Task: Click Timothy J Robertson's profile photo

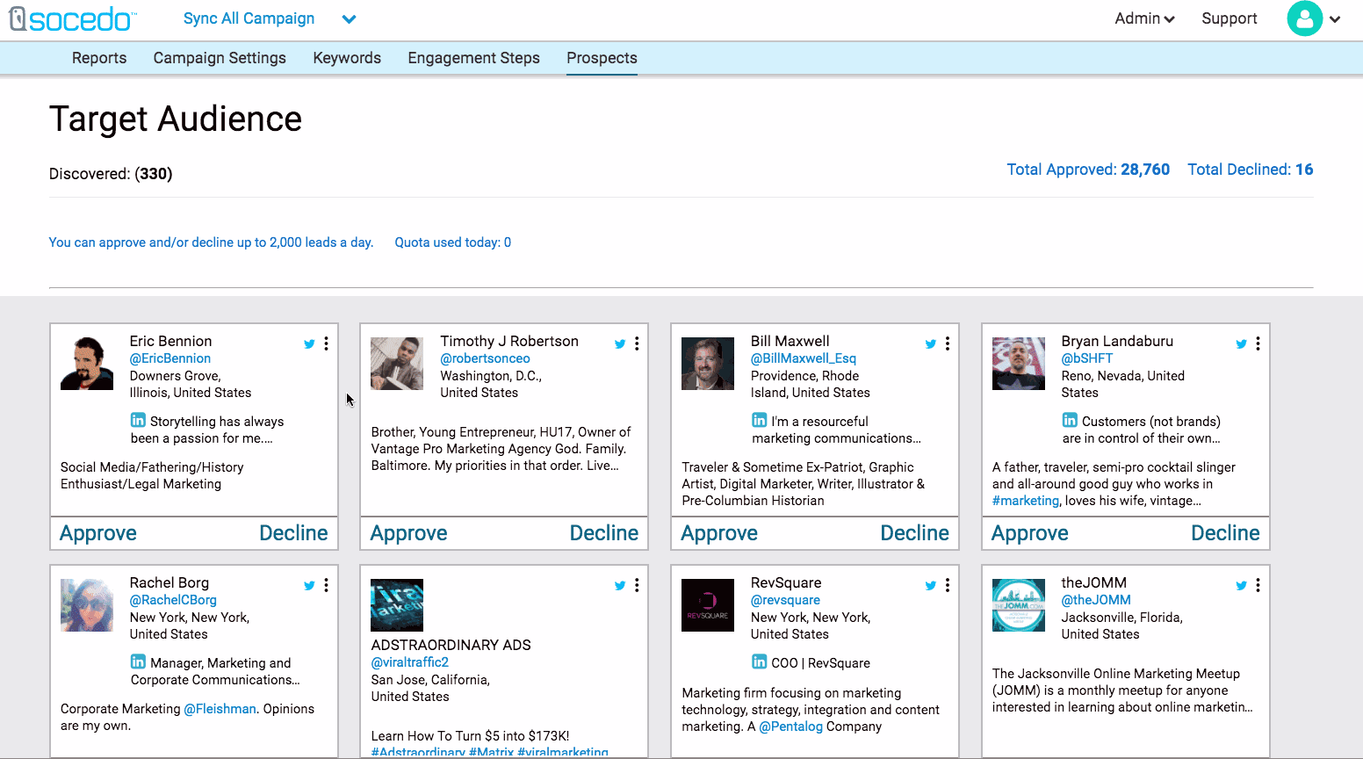Action: coord(397,364)
